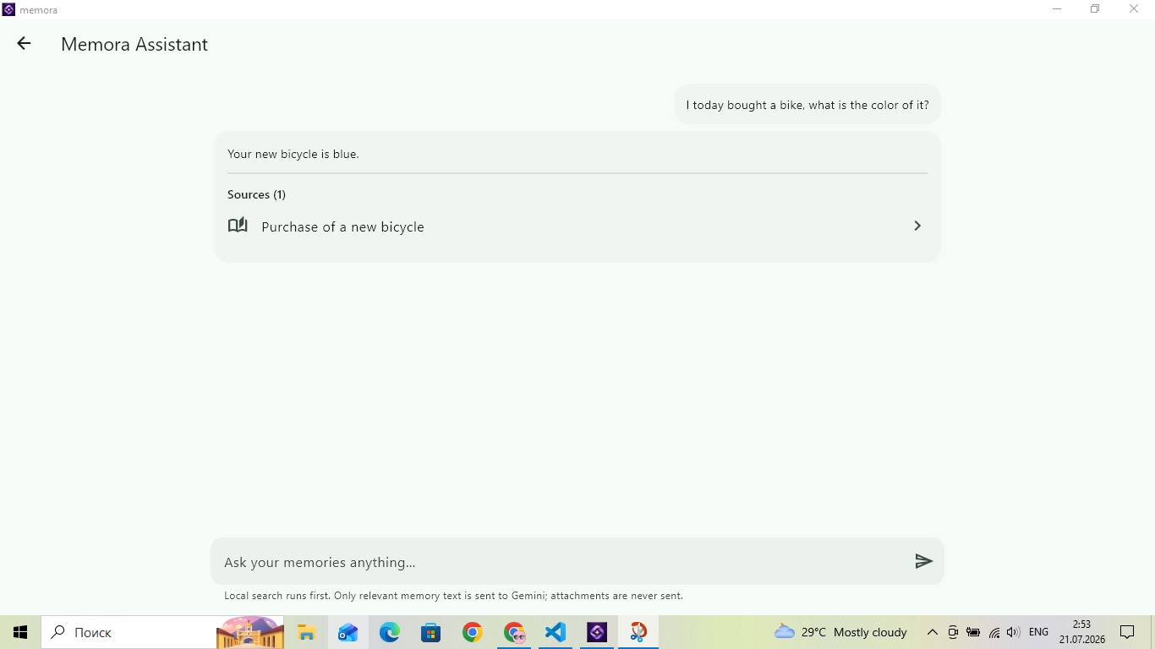
Task: Send message with the paper plane icon
Action: pyautogui.click(x=923, y=561)
